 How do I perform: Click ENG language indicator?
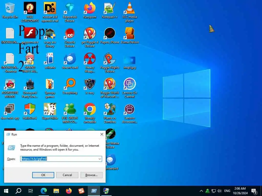tap(227, 191)
